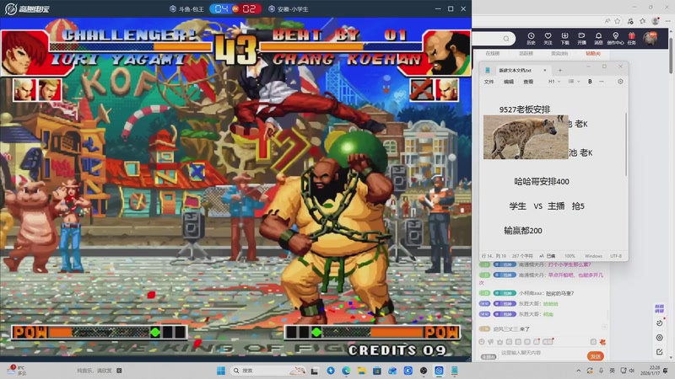Switch to the 活跃榜 tab
This screenshot has width=675, height=379.
526,53
